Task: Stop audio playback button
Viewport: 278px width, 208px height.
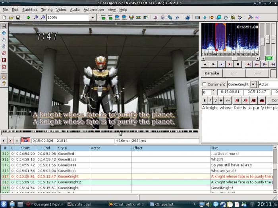Action: (x=238, y=64)
